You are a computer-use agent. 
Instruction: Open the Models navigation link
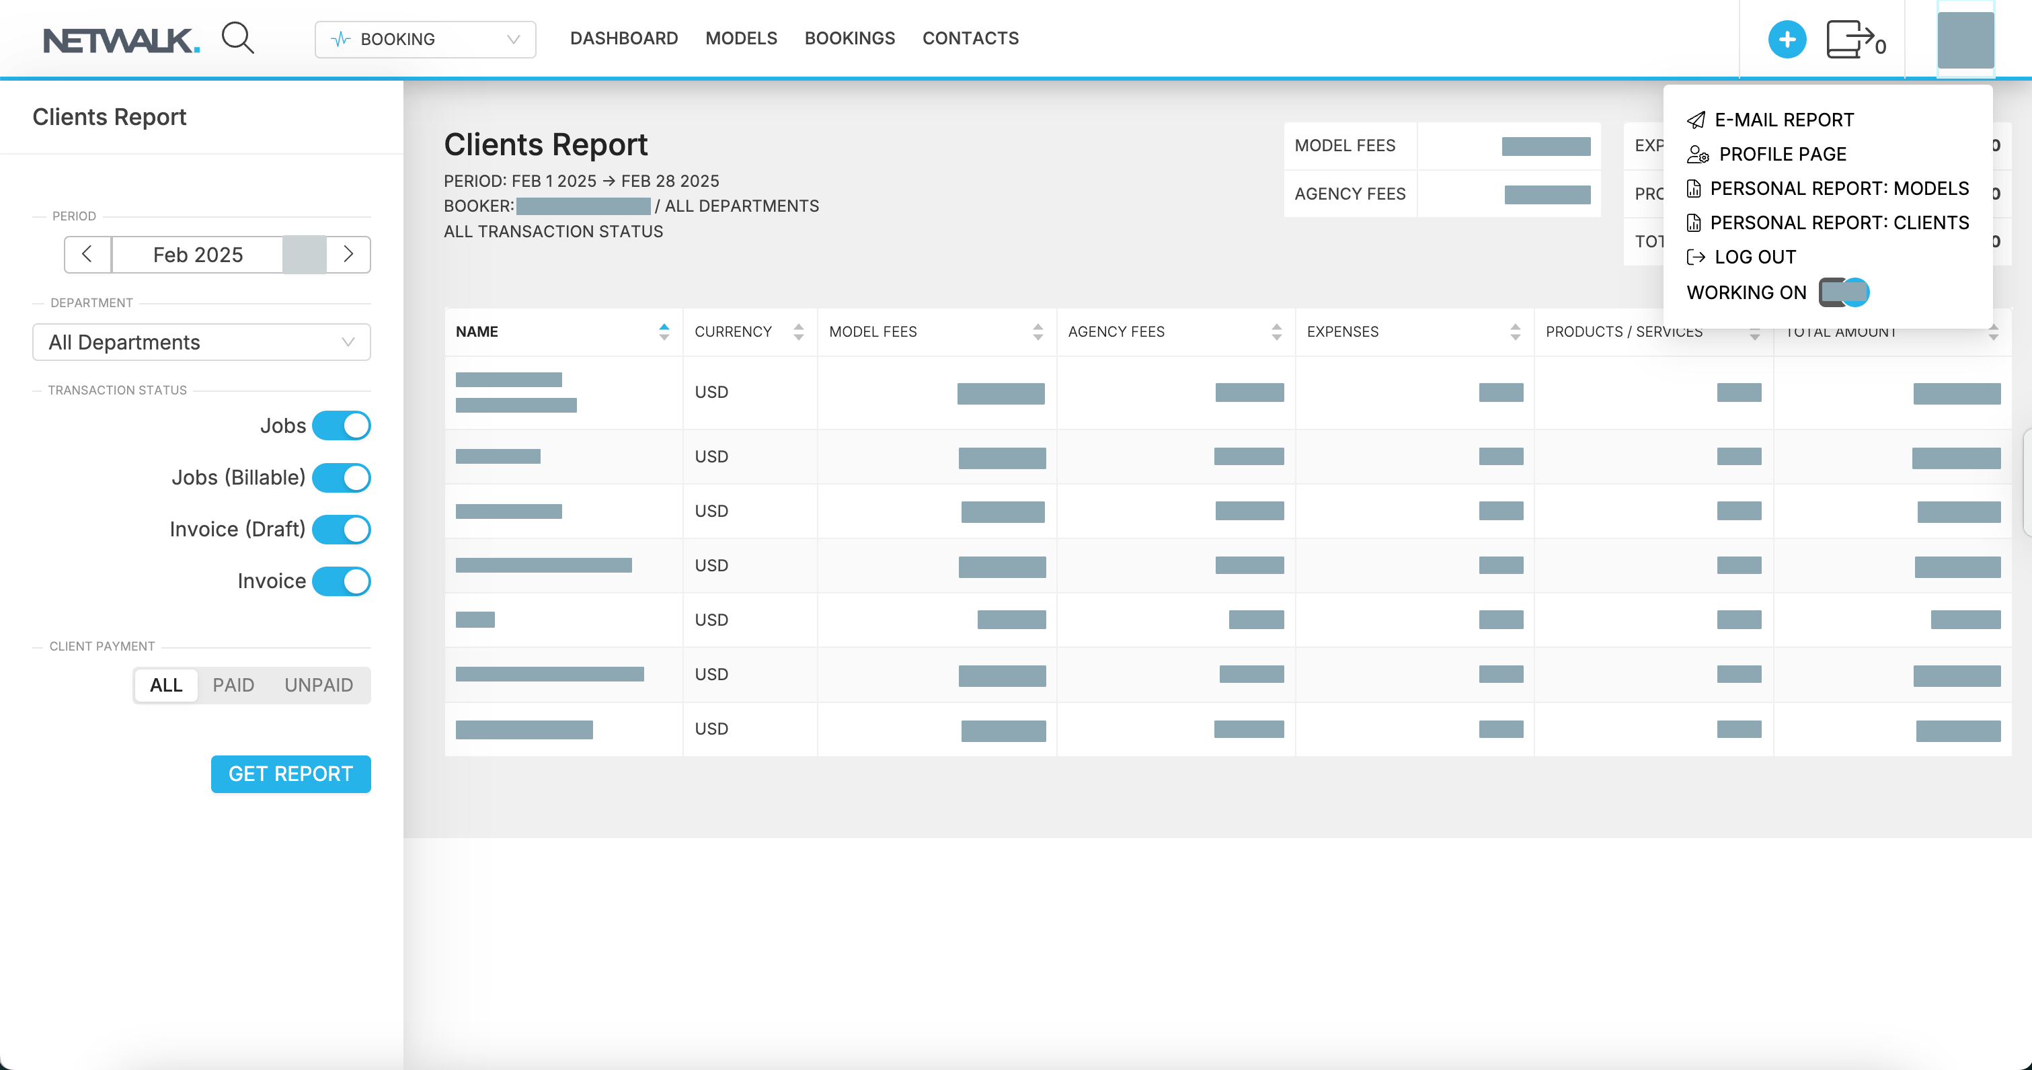coord(741,38)
